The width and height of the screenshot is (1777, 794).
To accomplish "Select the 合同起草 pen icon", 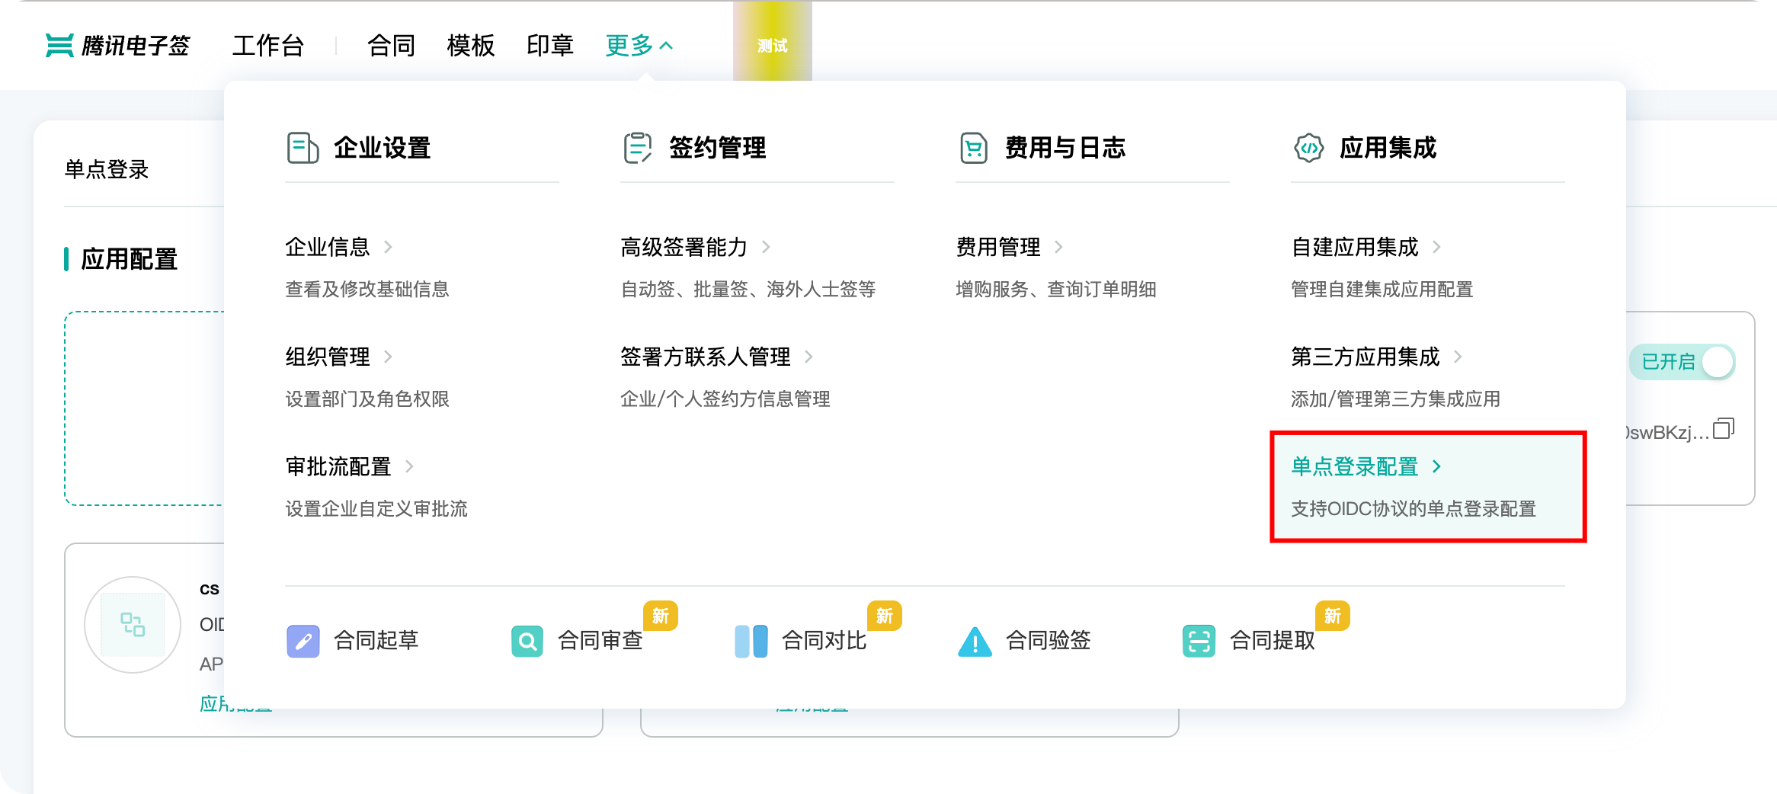I will [x=303, y=640].
